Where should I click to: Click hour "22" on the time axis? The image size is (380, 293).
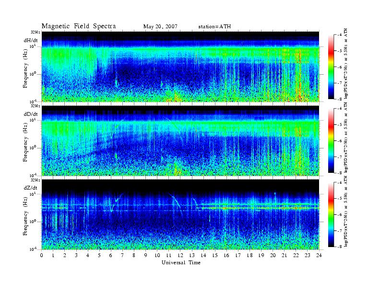click(x=296, y=255)
